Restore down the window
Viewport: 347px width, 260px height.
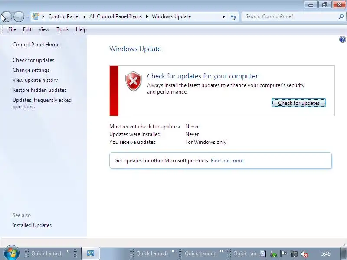click(325, 5)
